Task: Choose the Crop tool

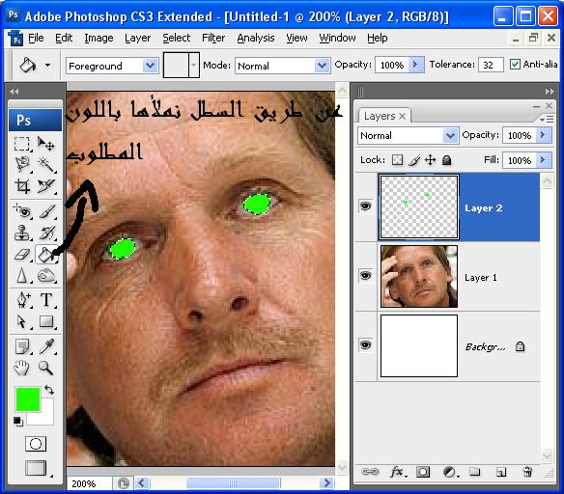Action: click(22, 186)
